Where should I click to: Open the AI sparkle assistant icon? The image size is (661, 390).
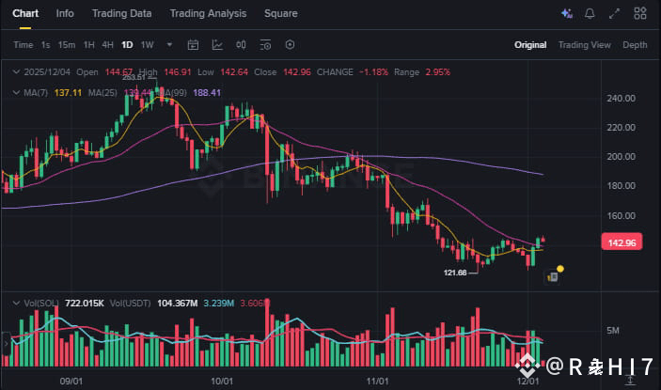tap(566, 14)
